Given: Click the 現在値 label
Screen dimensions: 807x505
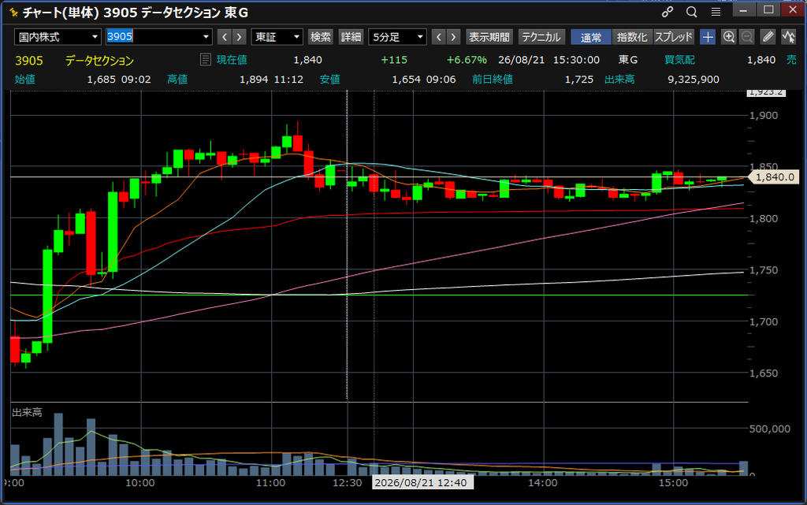Looking at the screenshot, I should point(232,60).
